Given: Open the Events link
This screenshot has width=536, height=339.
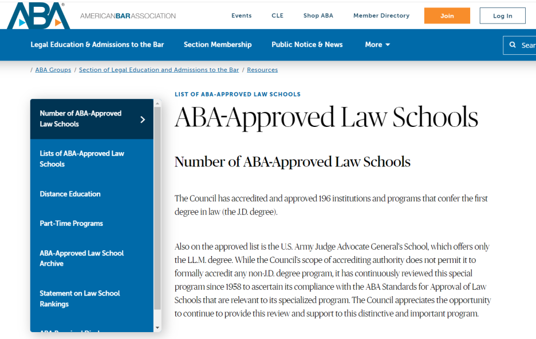Looking at the screenshot, I should point(241,15).
